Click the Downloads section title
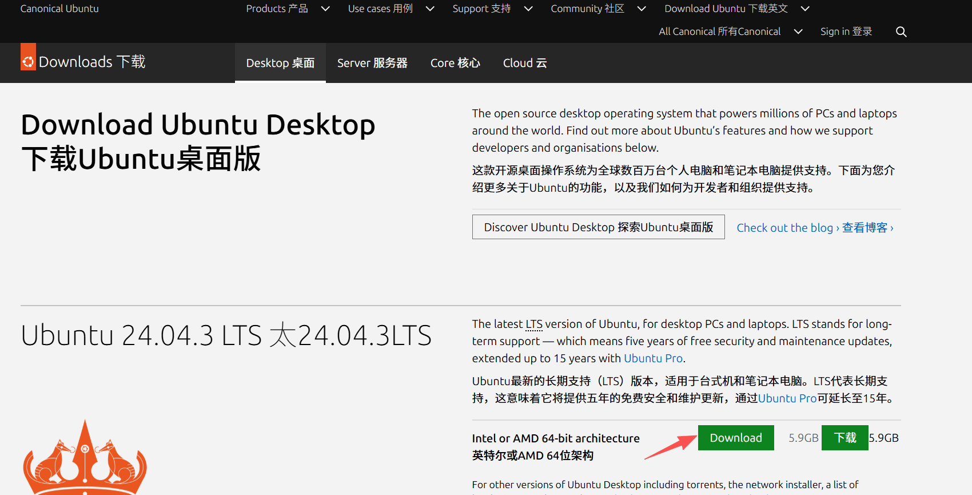 92,62
